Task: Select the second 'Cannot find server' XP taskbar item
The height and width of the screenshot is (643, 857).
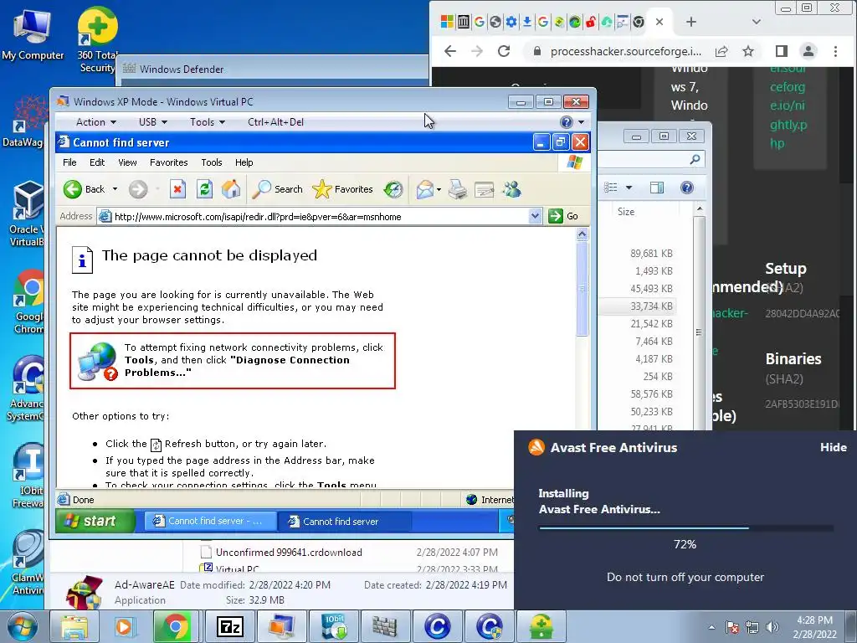Action: click(x=344, y=521)
